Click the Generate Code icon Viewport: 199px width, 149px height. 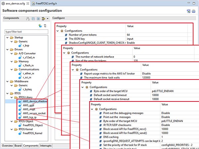(x=188, y=11)
